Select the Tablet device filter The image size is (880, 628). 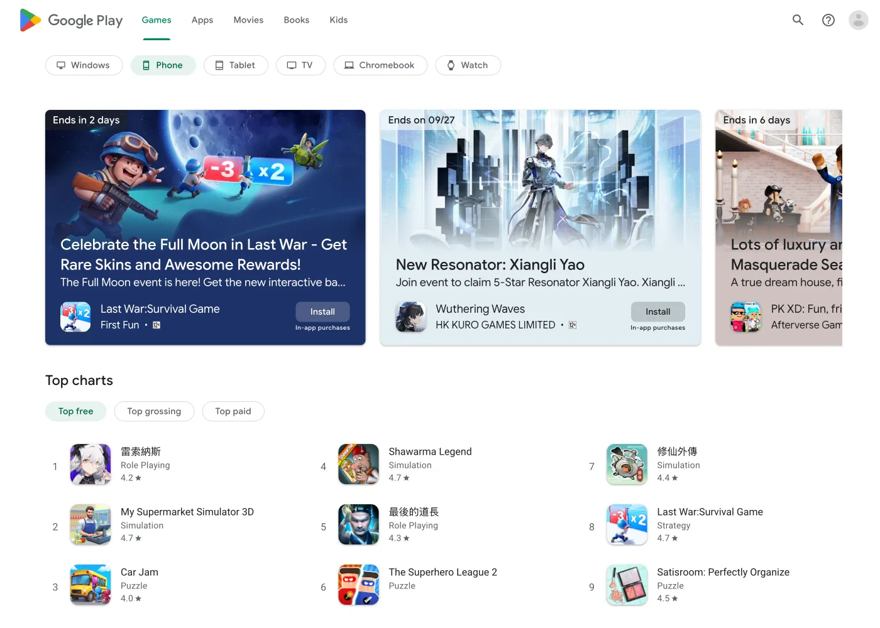coord(236,65)
